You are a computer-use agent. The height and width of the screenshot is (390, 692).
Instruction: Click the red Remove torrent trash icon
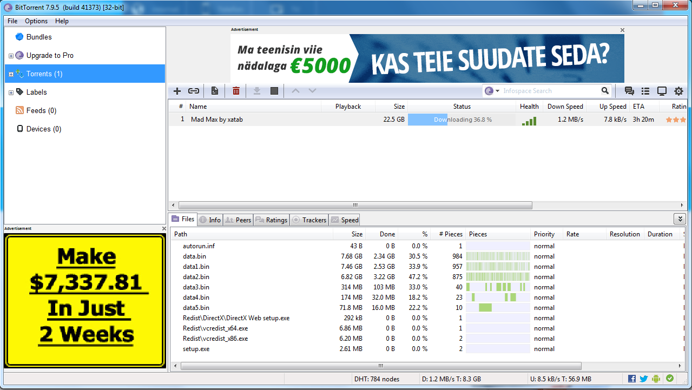(x=236, y=91)
